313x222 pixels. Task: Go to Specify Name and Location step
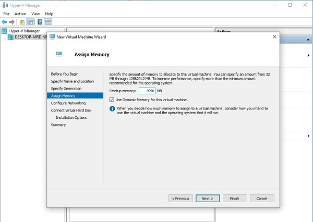(x=73, y=81)
